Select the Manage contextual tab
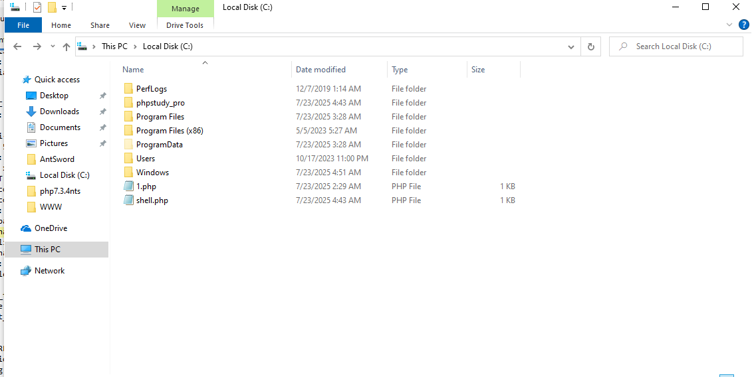 [185, 9]
